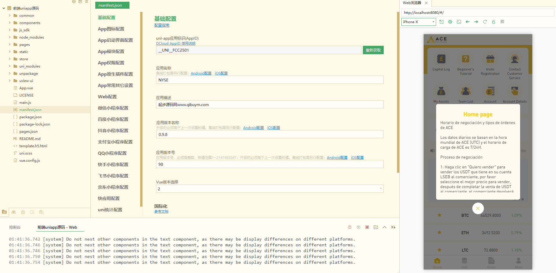Open pages.json in the file tree

[x=28, y=131]
